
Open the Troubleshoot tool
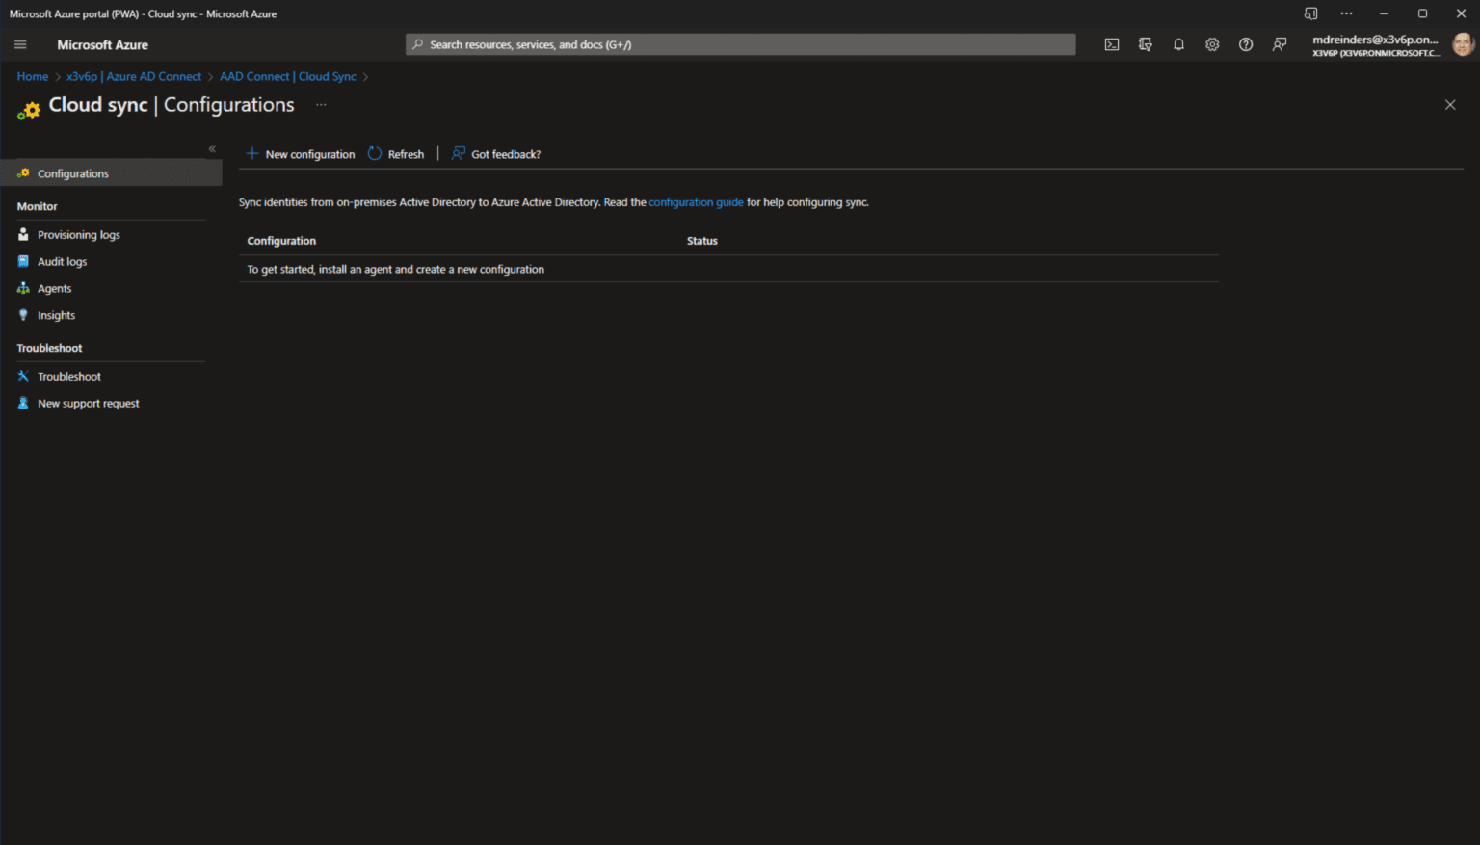(x=68, y=376)
